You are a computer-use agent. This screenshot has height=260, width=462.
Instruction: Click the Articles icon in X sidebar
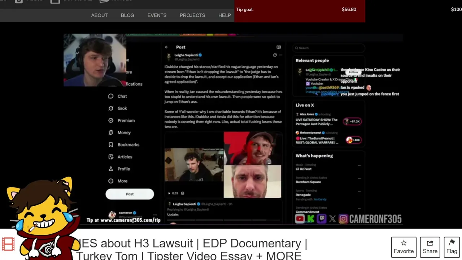tap(111, 157)
